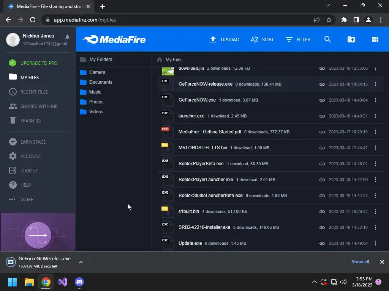The height and width of the screenshot is (291, 389).
Task: Copy share link for GeForceNOW-release.exe
Action: 322,84
